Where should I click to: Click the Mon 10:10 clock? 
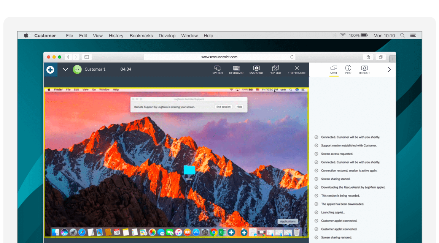click(x=384, y=35)
